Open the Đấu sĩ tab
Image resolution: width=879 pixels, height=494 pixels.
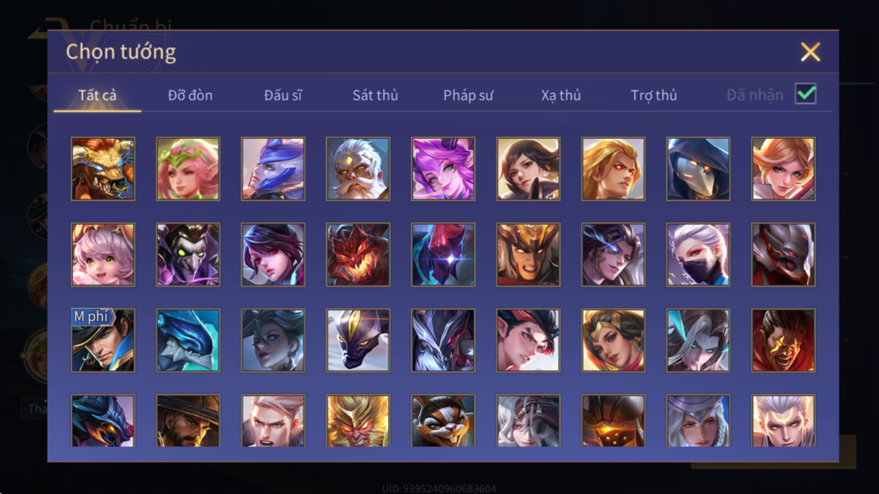pos(283,95)
